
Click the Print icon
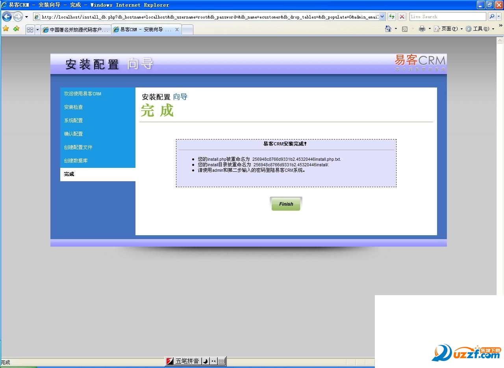(x=422, y=29)
